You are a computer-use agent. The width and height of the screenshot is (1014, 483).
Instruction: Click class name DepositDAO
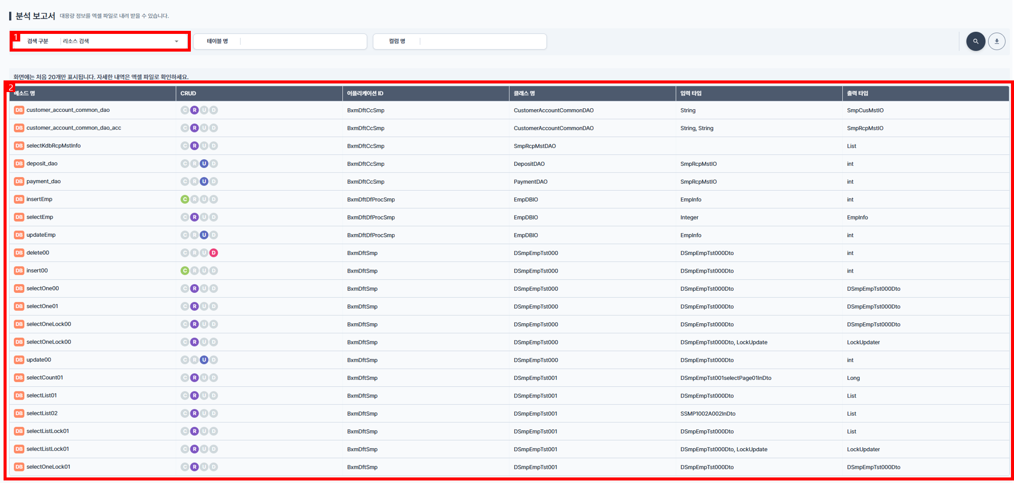(x=529, y=164)
